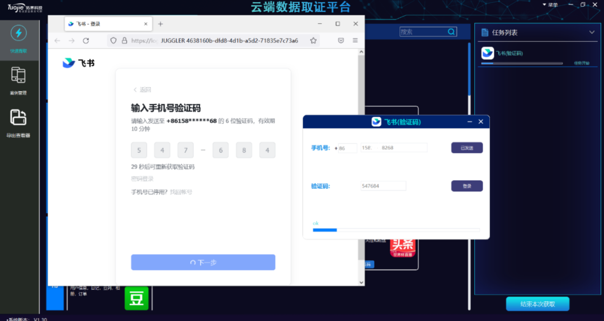The height and width of the screenshot is (321, 604).
Task: Select the 飞书 - 登录 browser tab
Action: pos(108,24)
